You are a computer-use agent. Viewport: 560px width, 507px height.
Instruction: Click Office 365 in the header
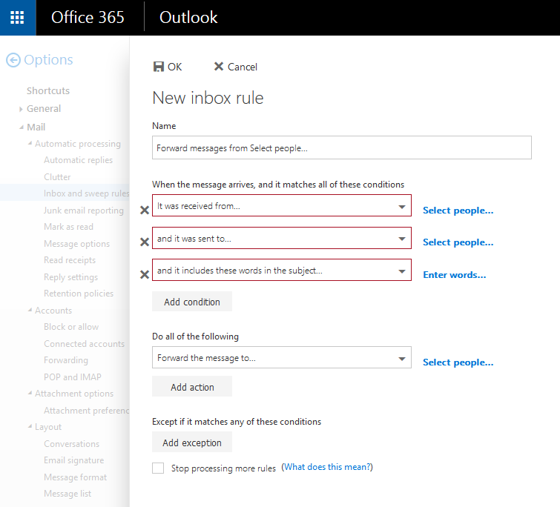(x=88, y=18)
